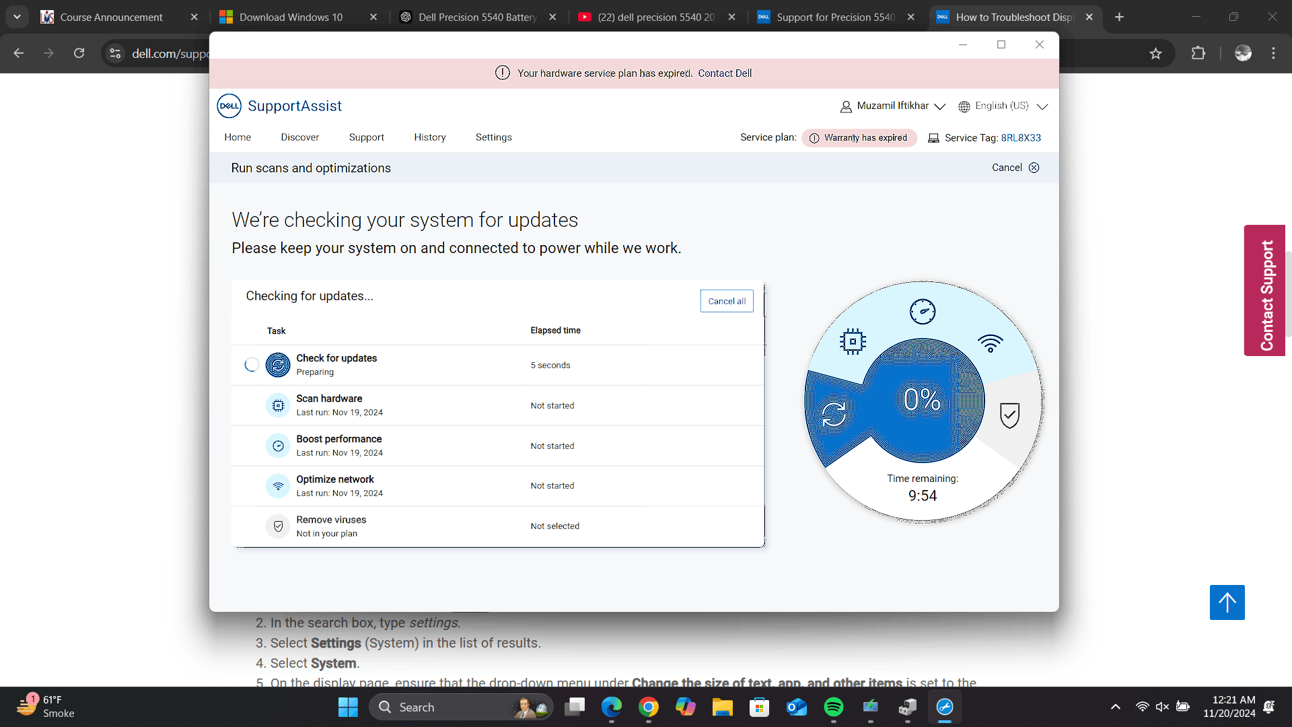Open the Chrome tab search dropdown arrow
Viewport: 1292px width, 727px height.
click(x=17, y=17)
